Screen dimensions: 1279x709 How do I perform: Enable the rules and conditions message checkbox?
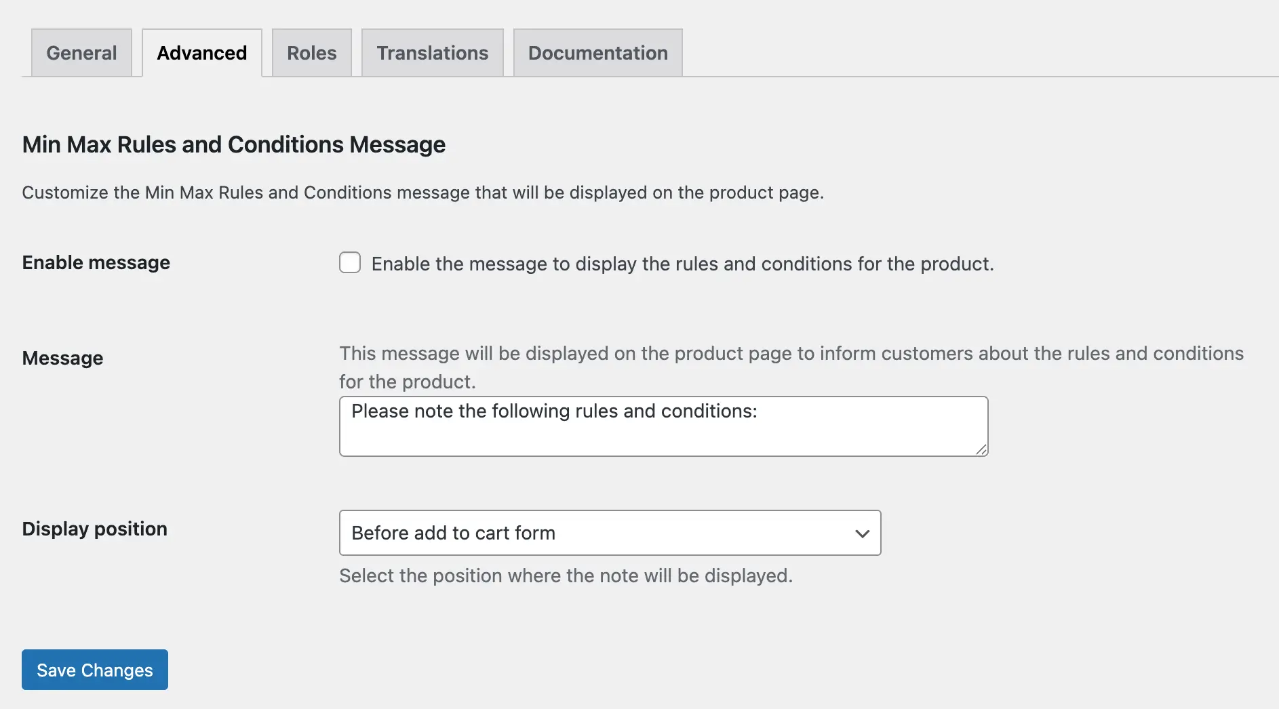point(349,263)
